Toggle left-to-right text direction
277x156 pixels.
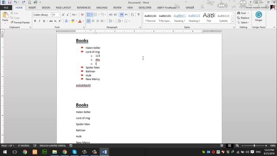122,15
